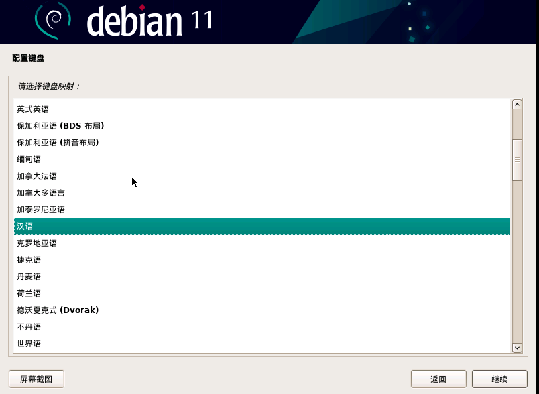The width and height of the screenshot is (539, 394).
Task: Click the 屏幕截图 screenshot button
Action: pyautogui.click(x=36, y=379)
